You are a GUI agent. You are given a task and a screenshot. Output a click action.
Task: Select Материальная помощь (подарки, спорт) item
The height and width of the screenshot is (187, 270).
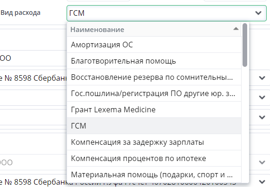point(154,174)
